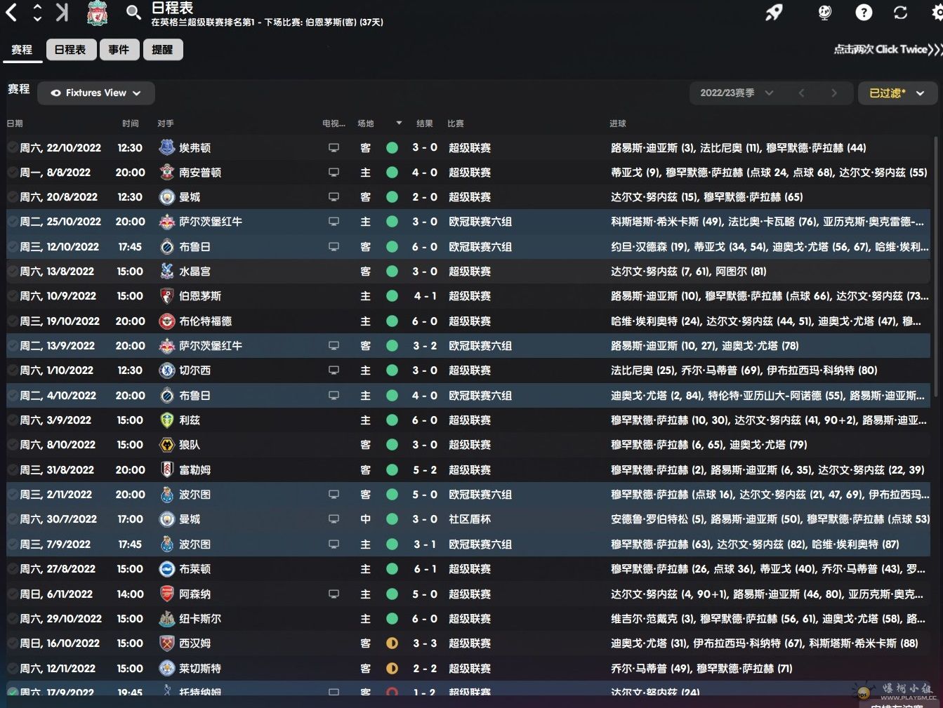The image size is (943, 708).
Task: Click the Liverpool club crest icon
Action: coord(97,13)
